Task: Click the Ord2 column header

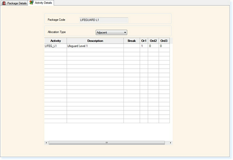Action: pyautogui.click(x=153, y=41)
